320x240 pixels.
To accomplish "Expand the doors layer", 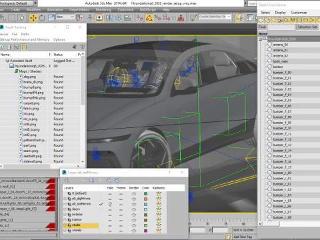I will pyautogui.click(x=65, y=209).
